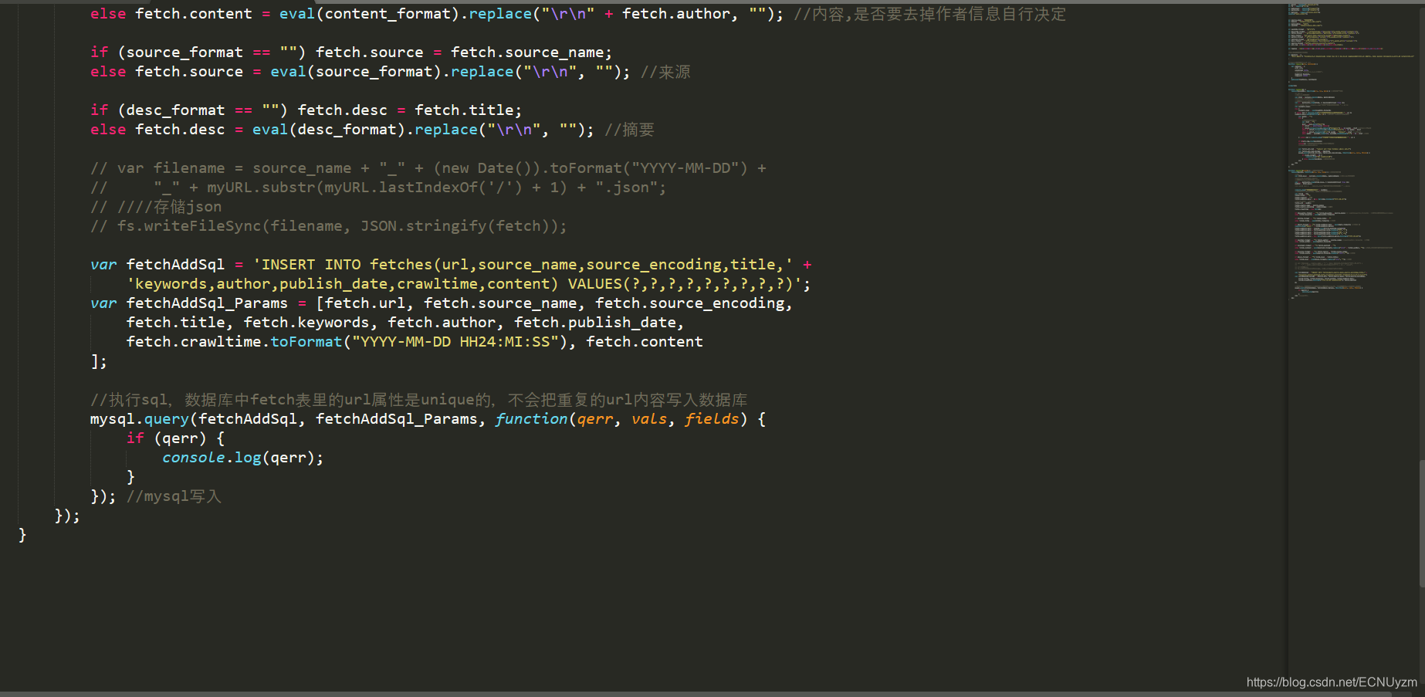Viewport: 1425px width, 697px height.
Task: Click the 'fields' callback parameter
Action: 712,419
